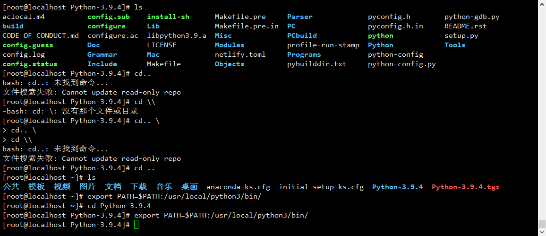This screenshot has width=546, height=236.
Task: Click the anaconda-ks.cfg file name
Action: pos(238,187)
